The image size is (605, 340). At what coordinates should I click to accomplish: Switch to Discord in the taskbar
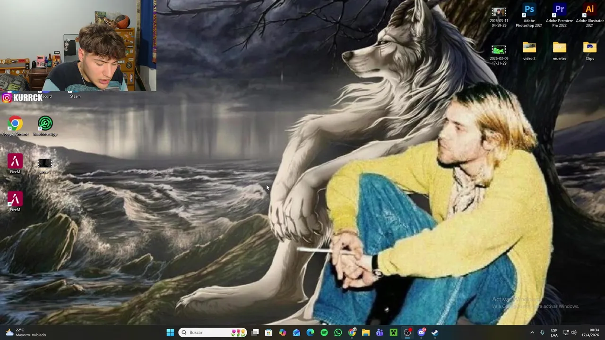point(421,332)
